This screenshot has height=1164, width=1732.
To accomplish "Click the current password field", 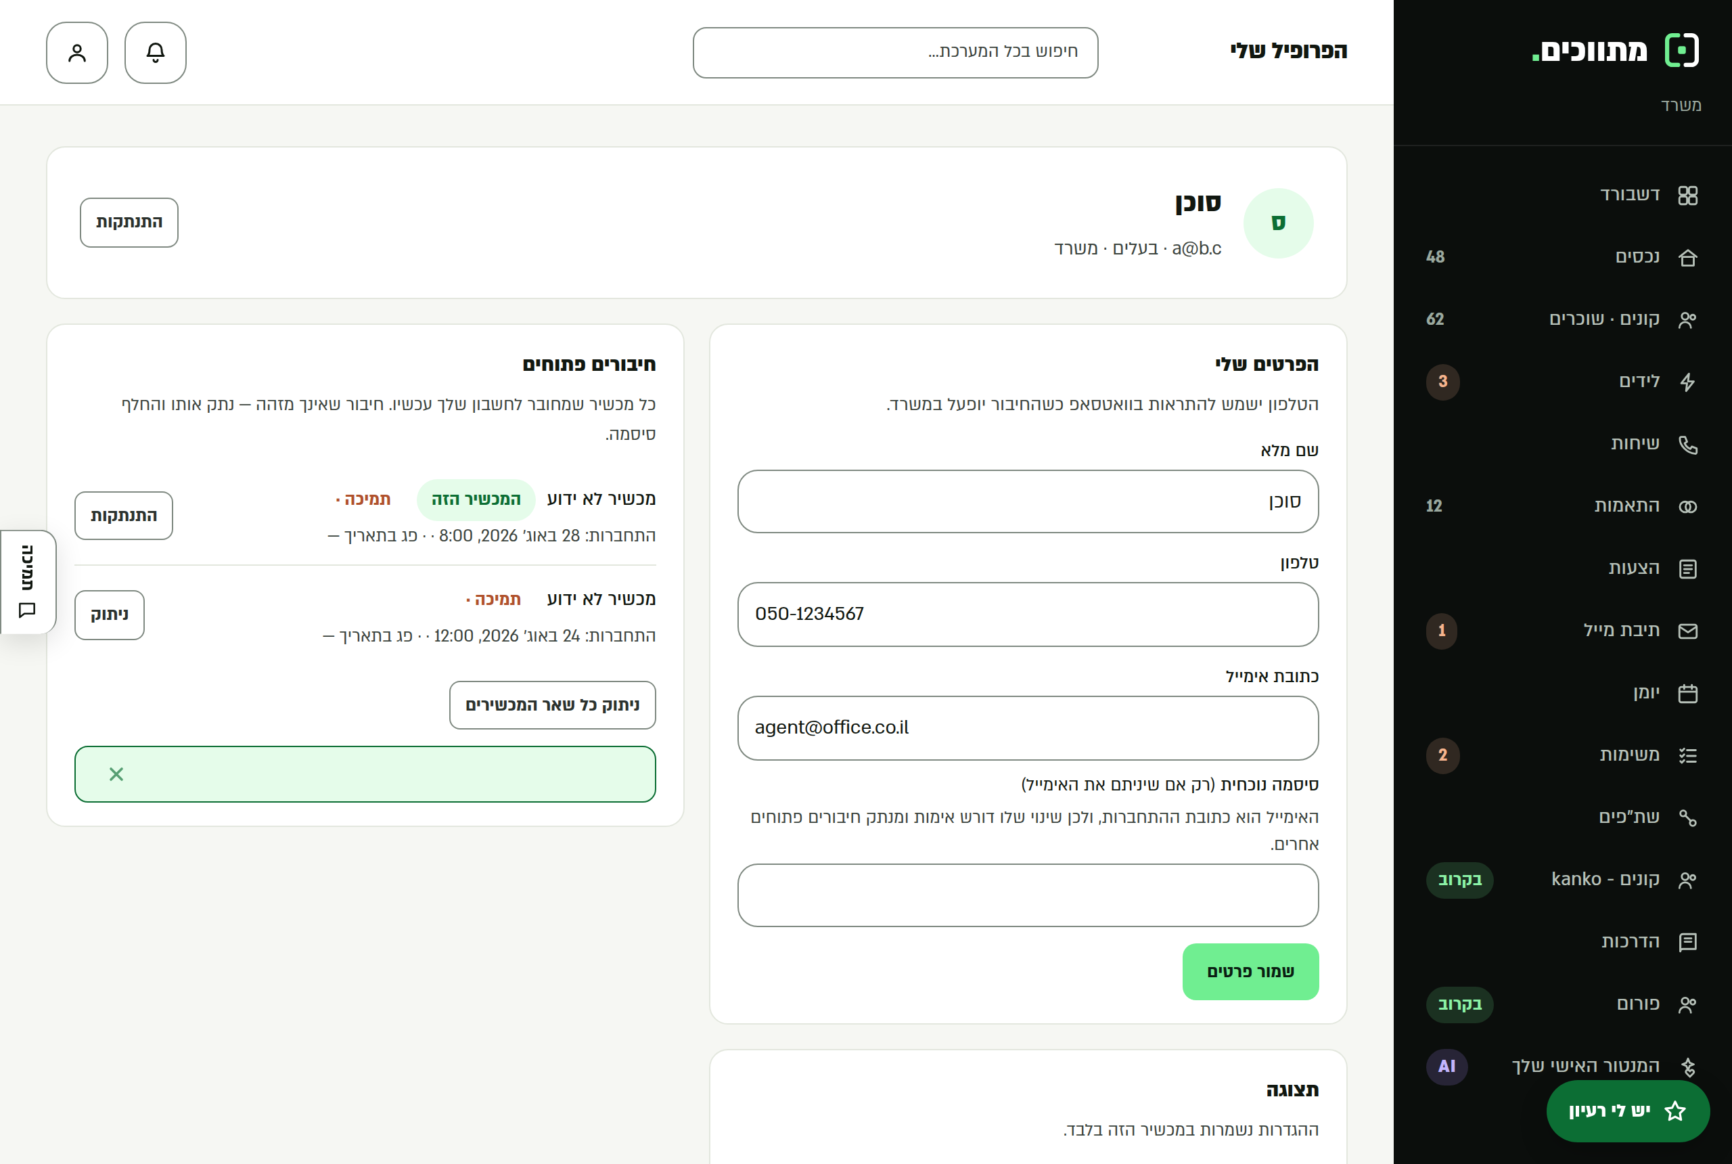I will pyautogui.click(x=1028, y=895).
